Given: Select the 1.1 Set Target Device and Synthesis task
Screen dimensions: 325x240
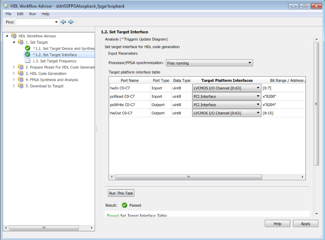Looking at the screenshot, I should pos(63,49).
